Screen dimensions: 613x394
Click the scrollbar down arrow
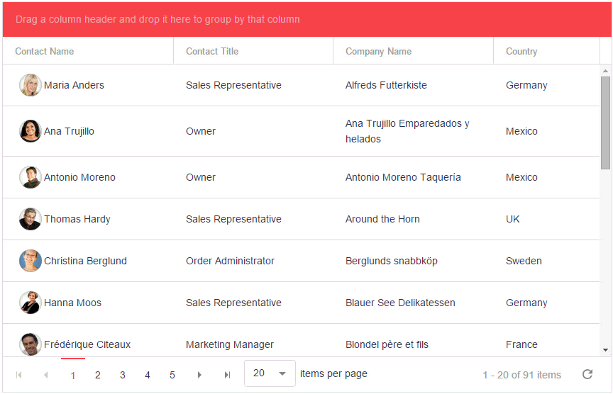coord(605,350)
